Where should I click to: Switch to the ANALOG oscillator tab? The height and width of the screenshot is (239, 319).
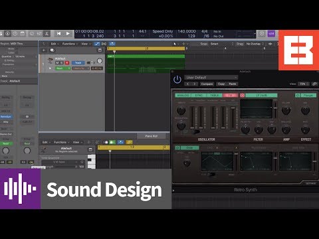point(183,96)
